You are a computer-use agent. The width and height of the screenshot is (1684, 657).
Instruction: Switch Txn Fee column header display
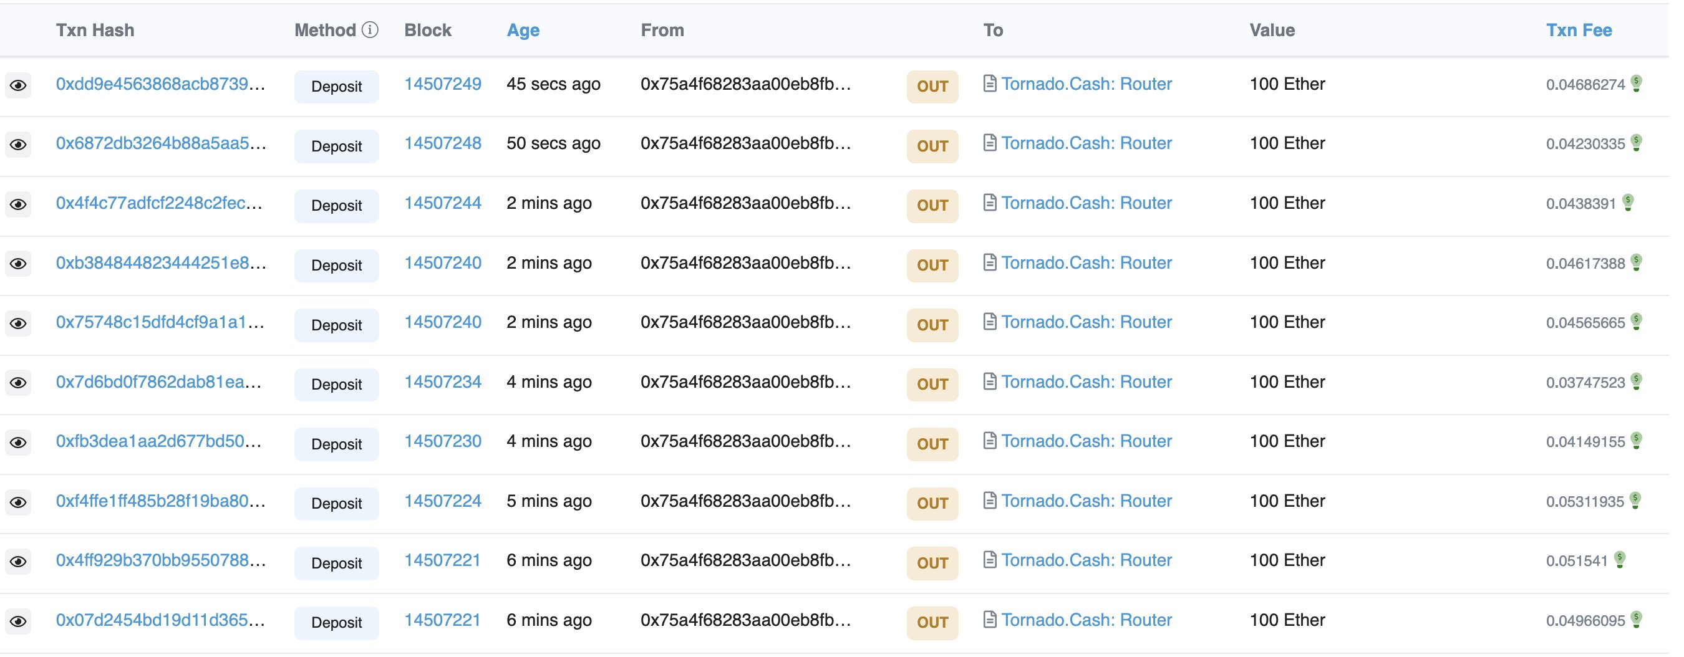coord(1579,30)
